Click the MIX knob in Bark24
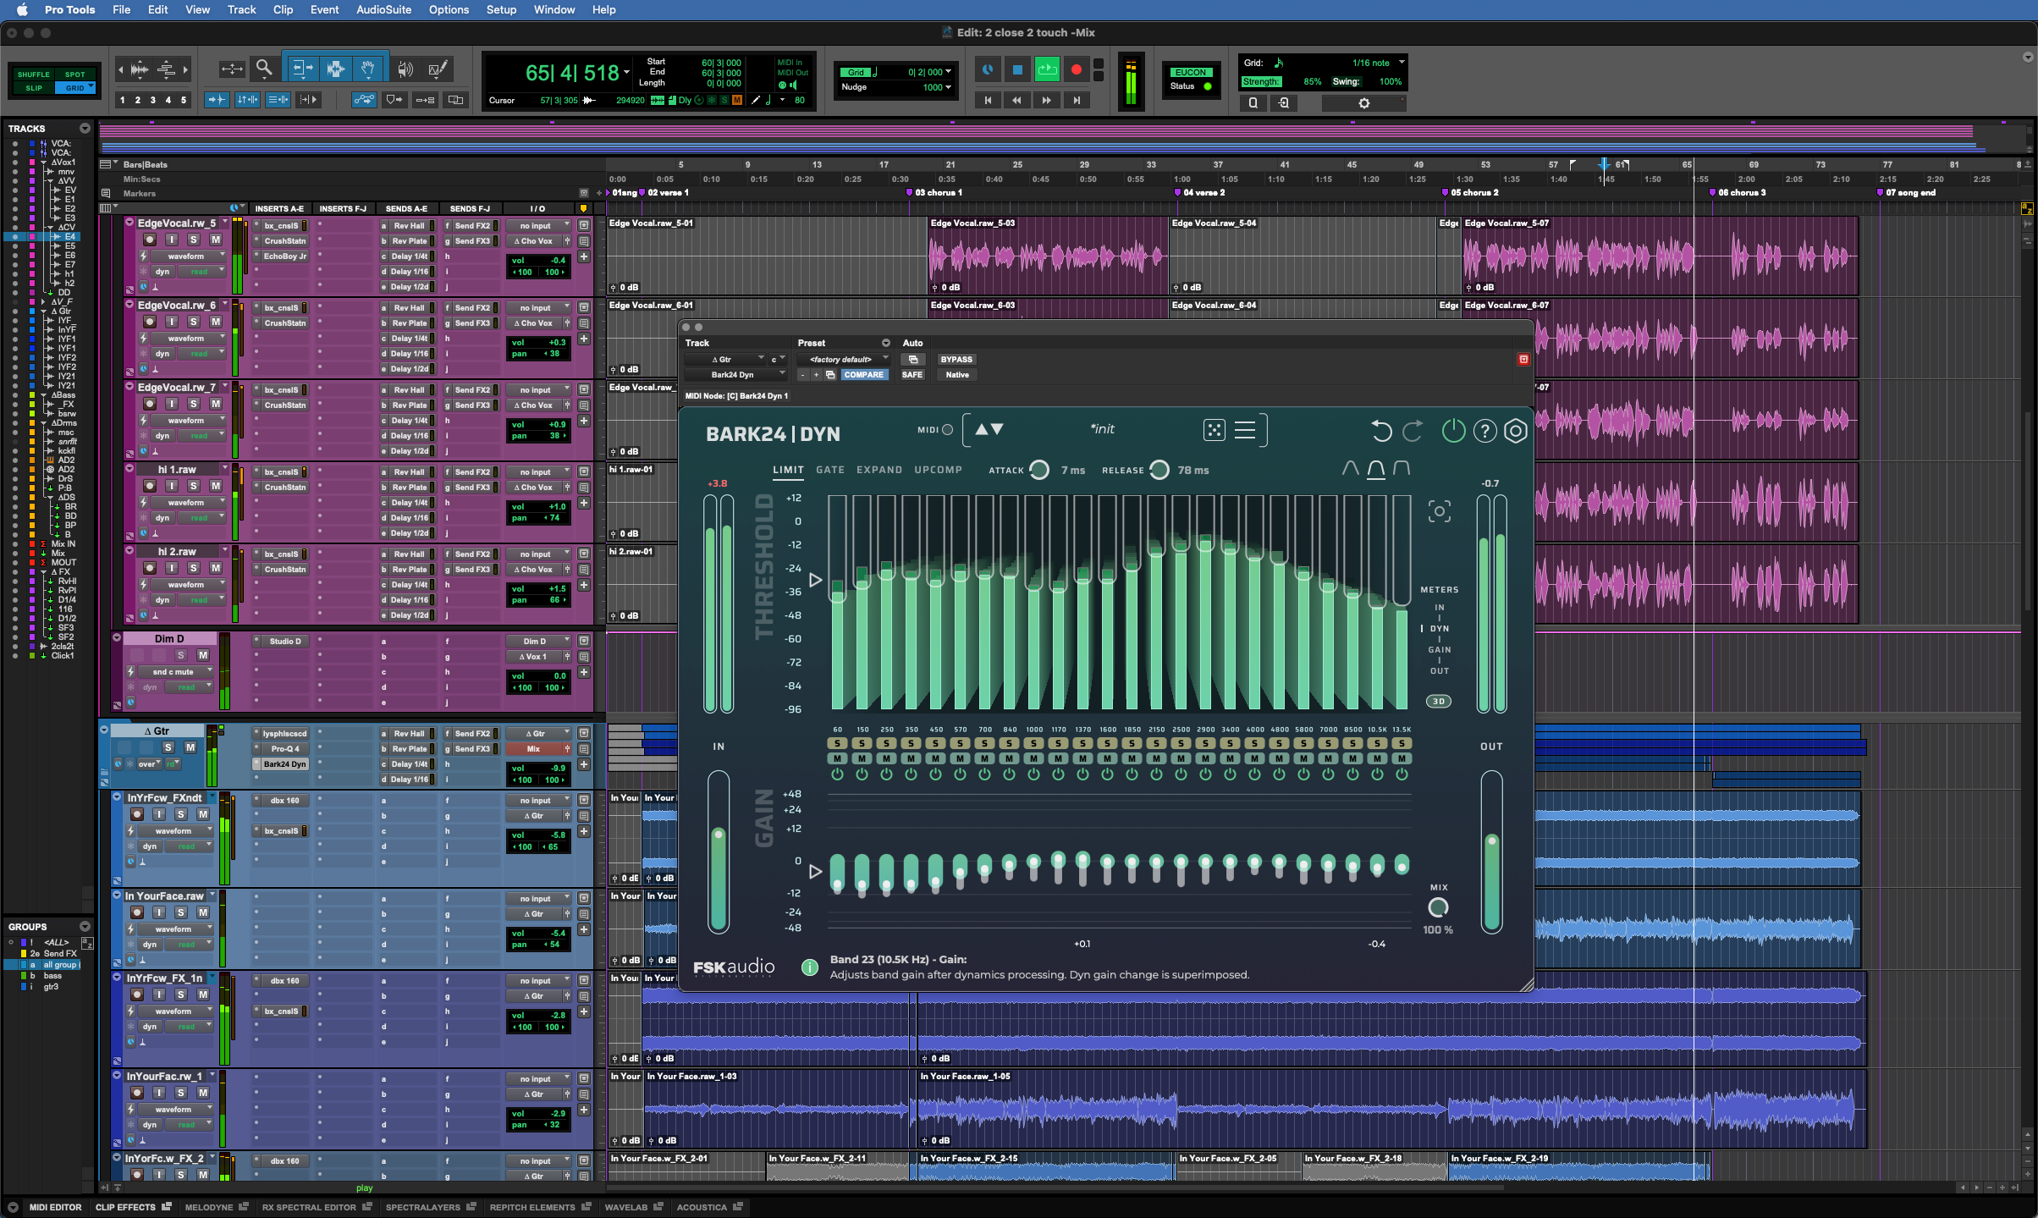The width and height of the screenshot is (2038, 1218). 1438,907
